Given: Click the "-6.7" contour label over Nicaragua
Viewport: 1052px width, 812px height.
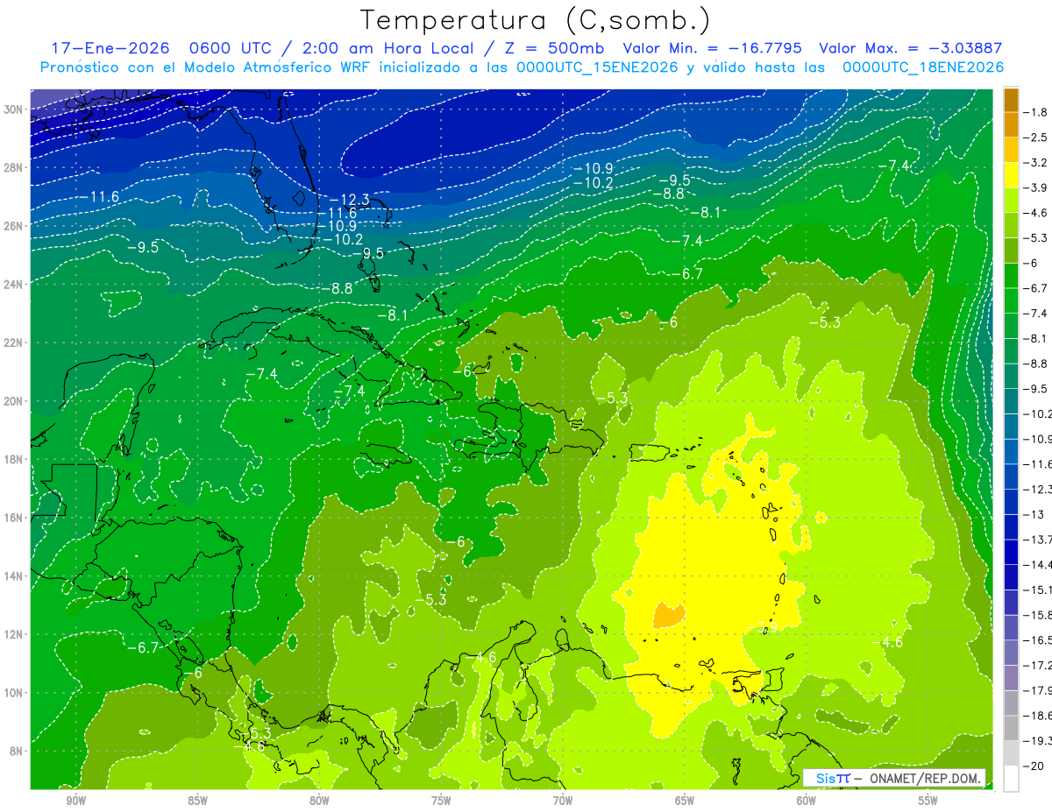Looking at the screenshot, I should [141, 647].
